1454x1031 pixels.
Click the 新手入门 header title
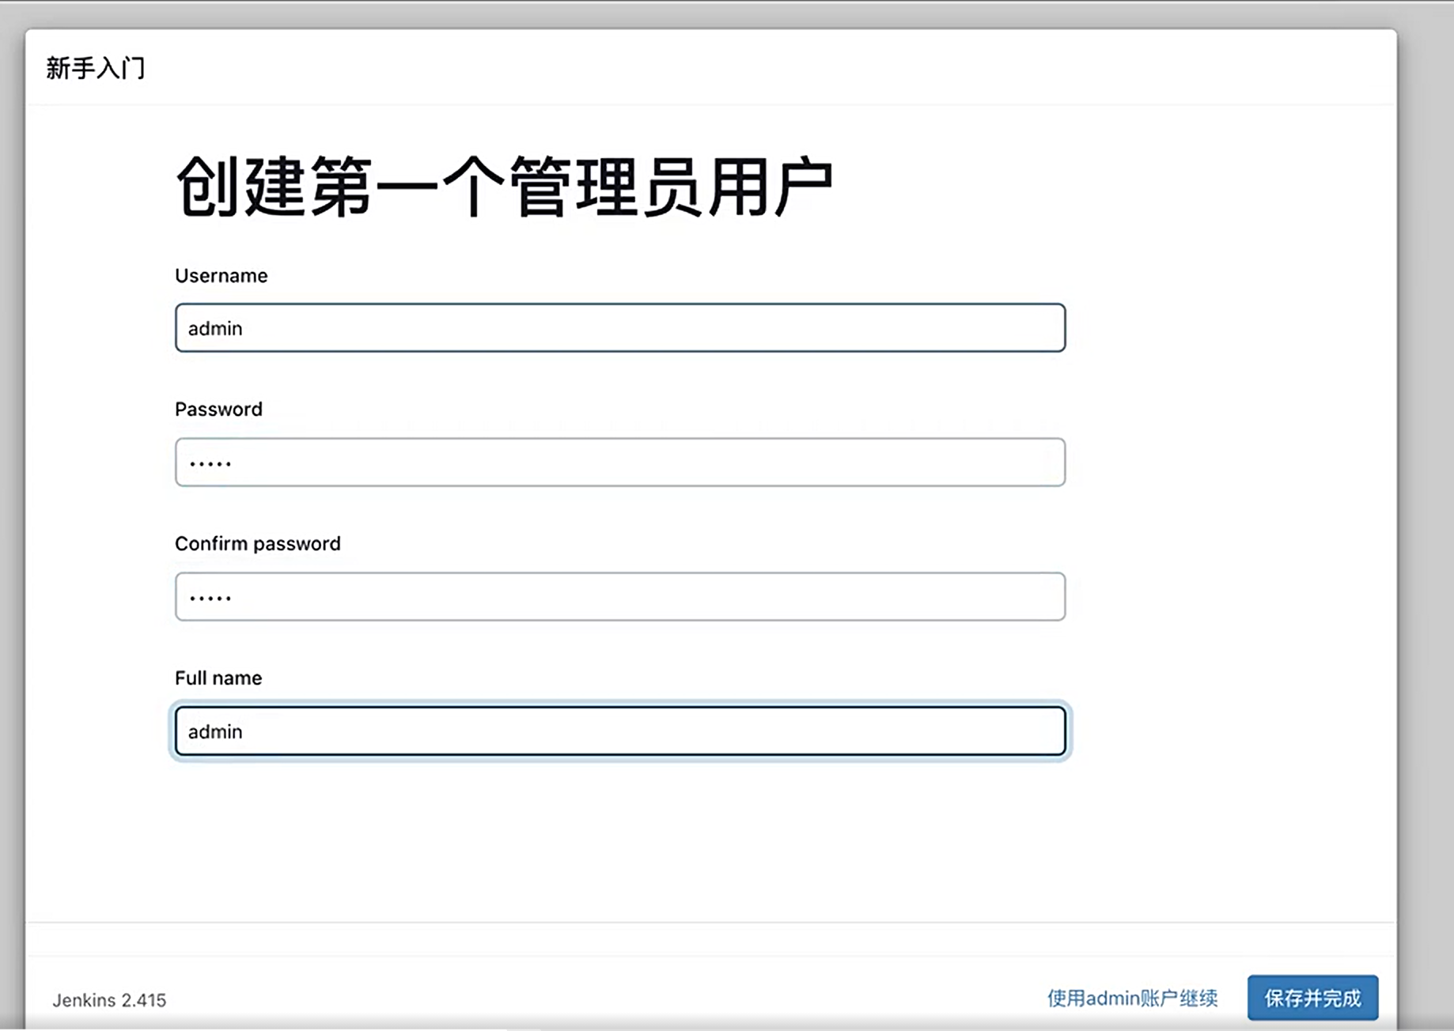click(95, 68)
